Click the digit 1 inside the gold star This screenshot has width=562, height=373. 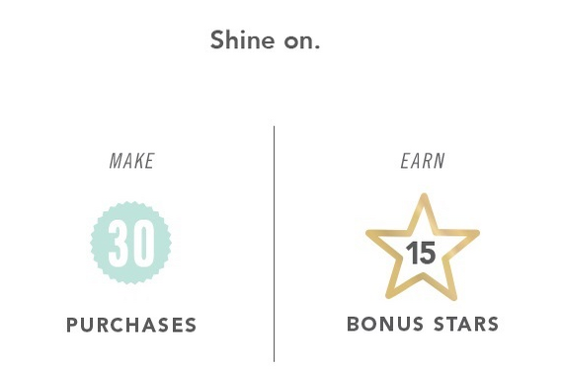pos(411,253)
